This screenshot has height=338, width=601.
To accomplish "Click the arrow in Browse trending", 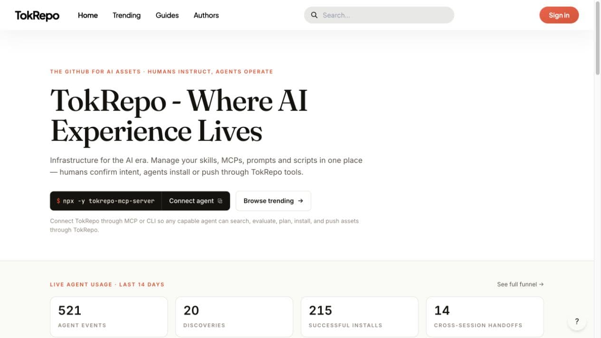I will click(300, 201).
